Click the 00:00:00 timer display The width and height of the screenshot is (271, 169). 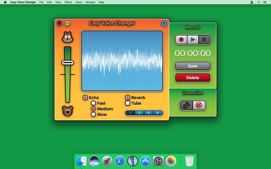(193, 53)
